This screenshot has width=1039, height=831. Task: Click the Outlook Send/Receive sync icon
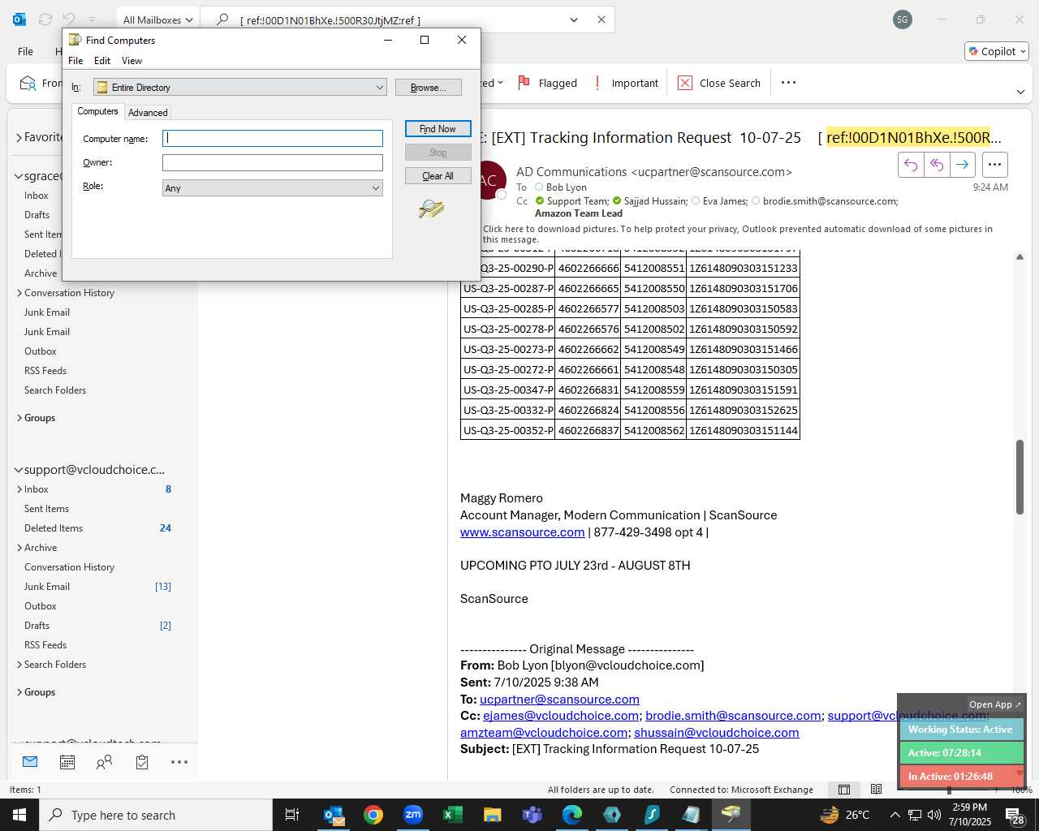click(45, 19)
